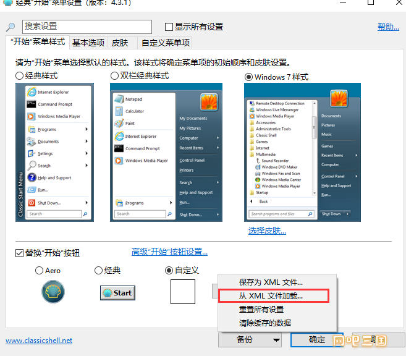Visit the www.classicshell.net link
Image resolution: width=406 pixels, height=356 pixels.
coord(39,341)
